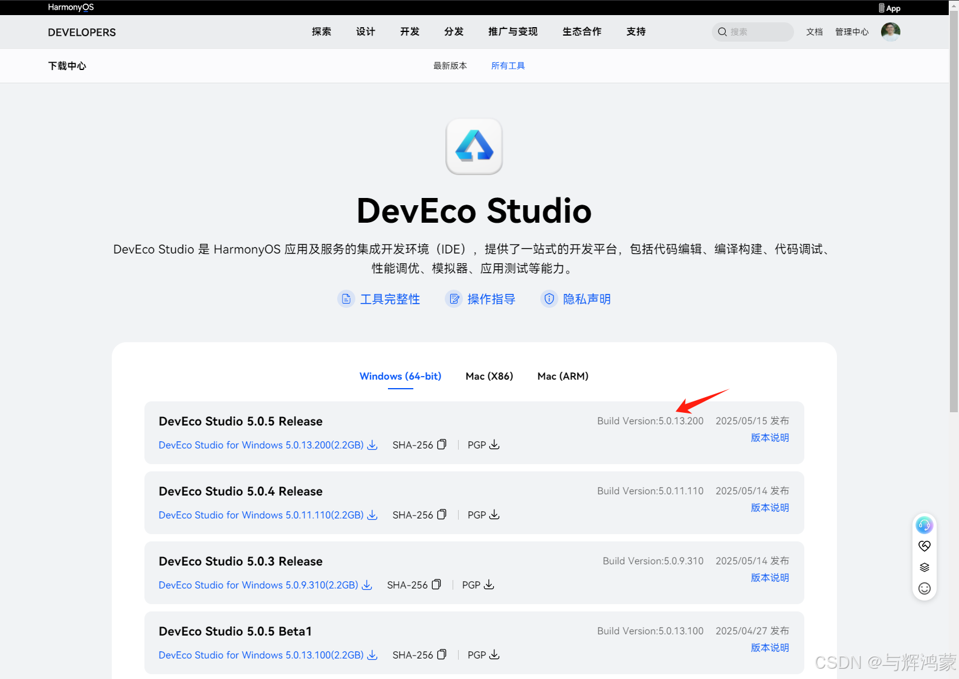Viewport: 959px width, 679px height.
Task: Open the 设计 menu
Action: click(366, 32)
